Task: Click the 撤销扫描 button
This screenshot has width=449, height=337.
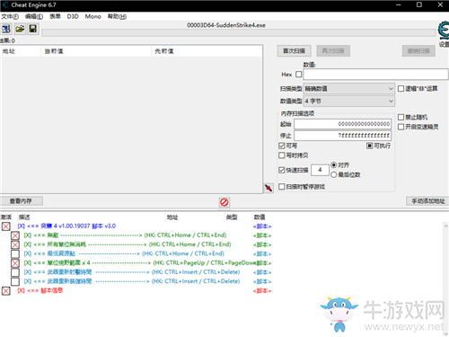Action: 418,51
